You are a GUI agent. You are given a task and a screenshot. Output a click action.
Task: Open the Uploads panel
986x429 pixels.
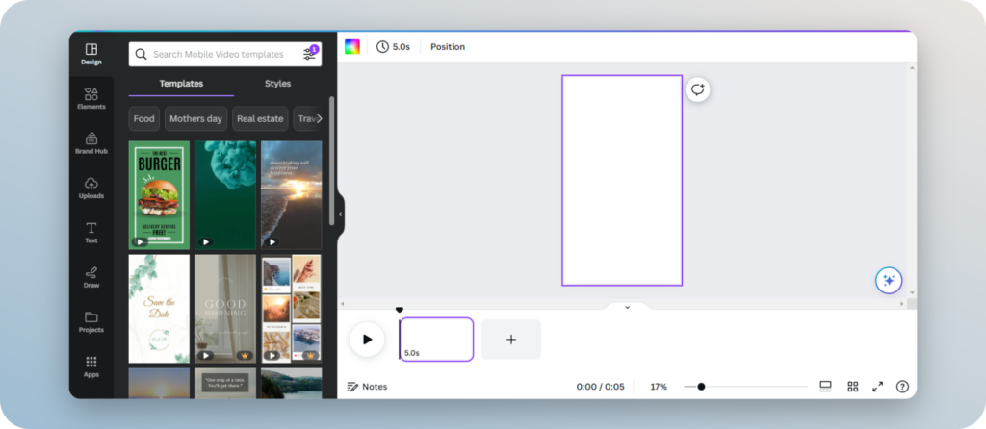pyautogui.click(x=91, y=188)
